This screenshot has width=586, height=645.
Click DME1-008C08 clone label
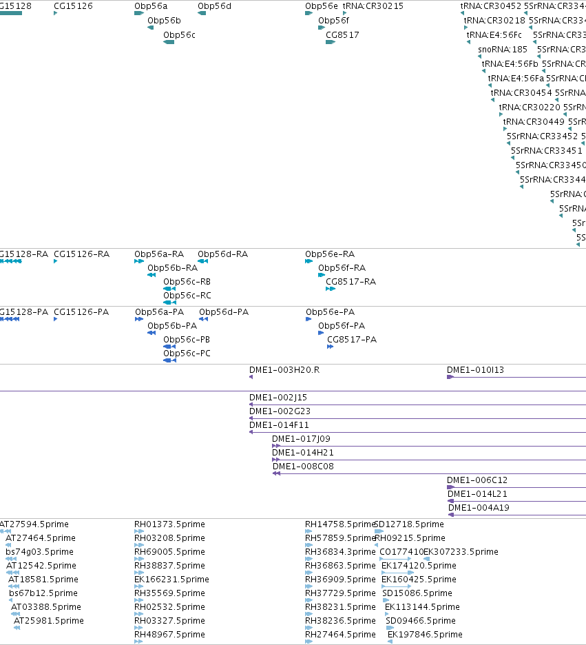(x=303, y=467)
